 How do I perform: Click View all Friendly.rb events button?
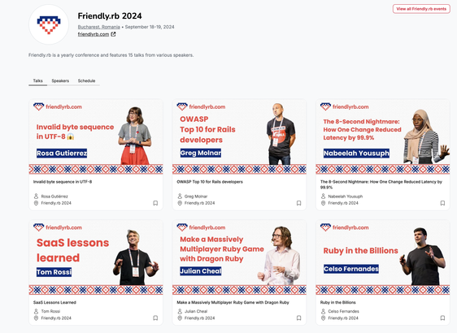[x=421, y=9]
